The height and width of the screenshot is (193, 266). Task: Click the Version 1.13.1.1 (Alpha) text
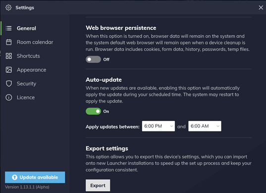point(27,187)
